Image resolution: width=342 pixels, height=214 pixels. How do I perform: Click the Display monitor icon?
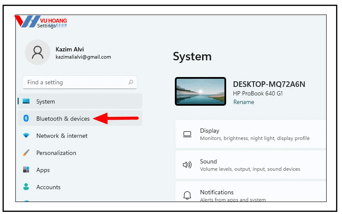click(x=187, y=134)
